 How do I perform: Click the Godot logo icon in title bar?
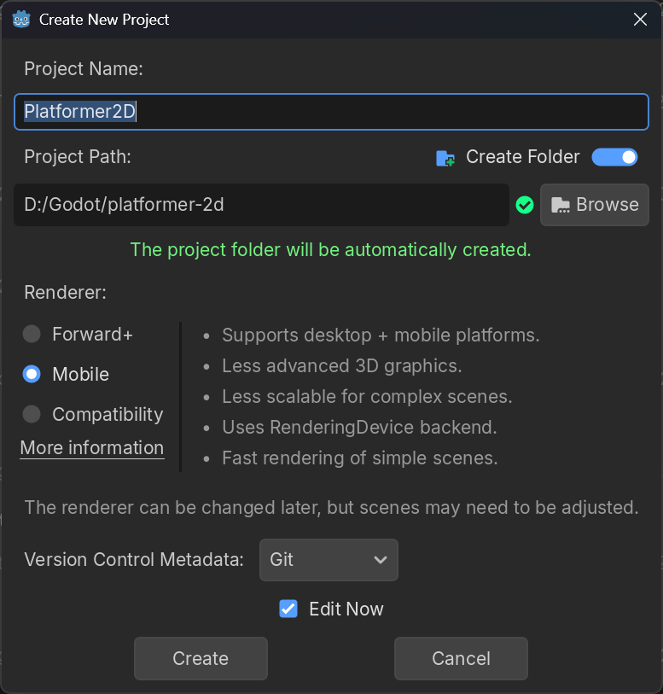21,20
